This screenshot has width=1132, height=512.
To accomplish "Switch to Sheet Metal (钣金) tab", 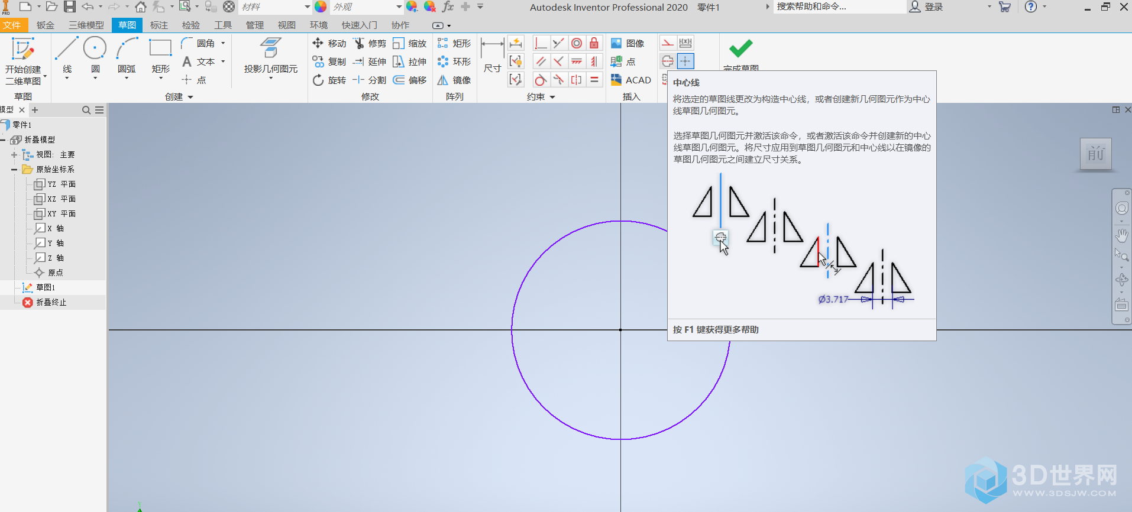I will [x=45, y=25].
